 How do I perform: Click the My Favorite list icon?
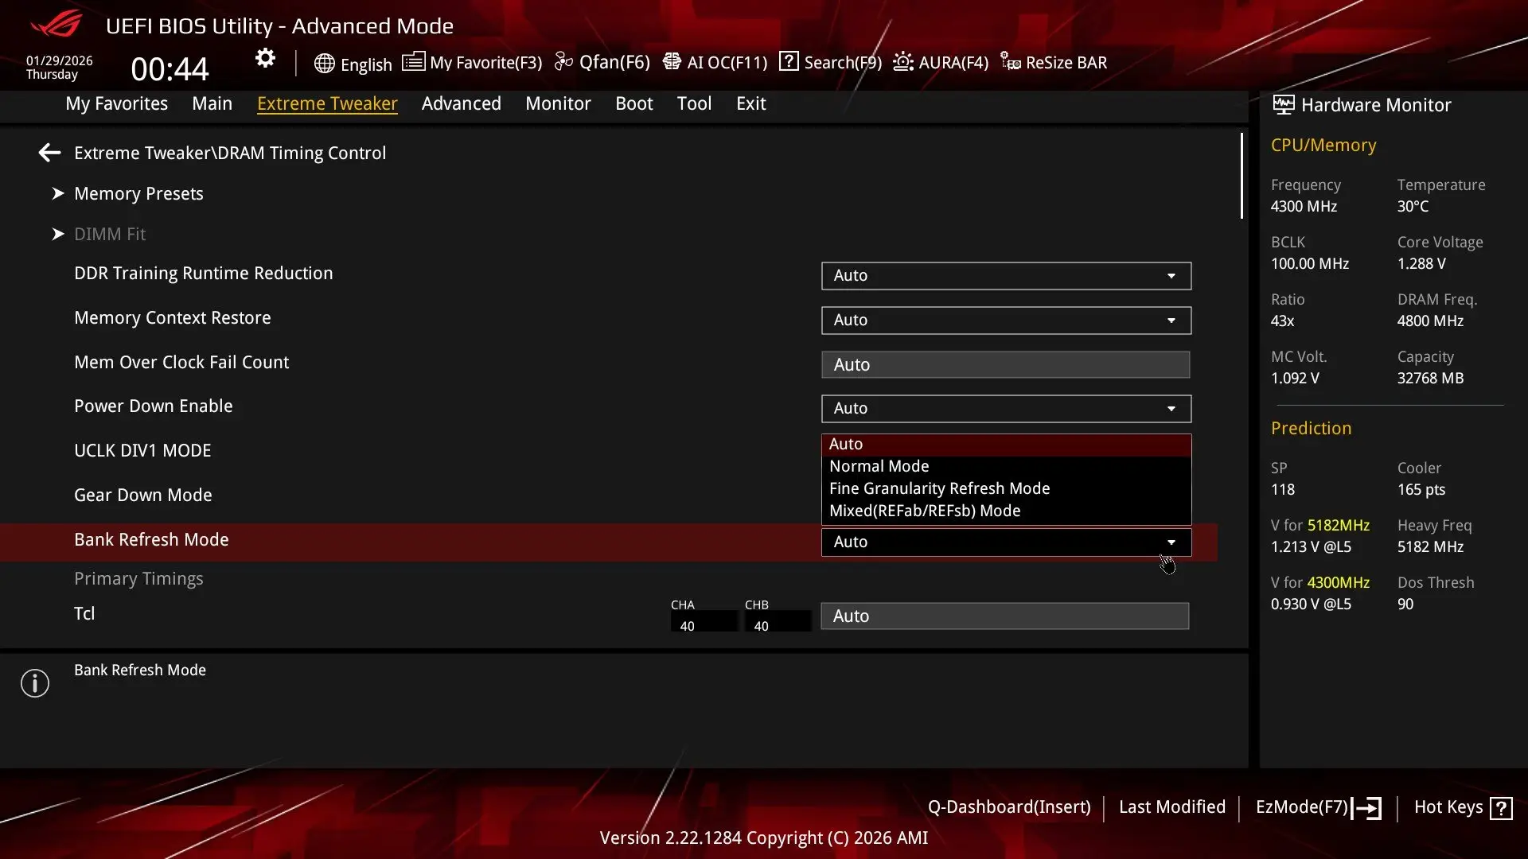tap(413, 61)
